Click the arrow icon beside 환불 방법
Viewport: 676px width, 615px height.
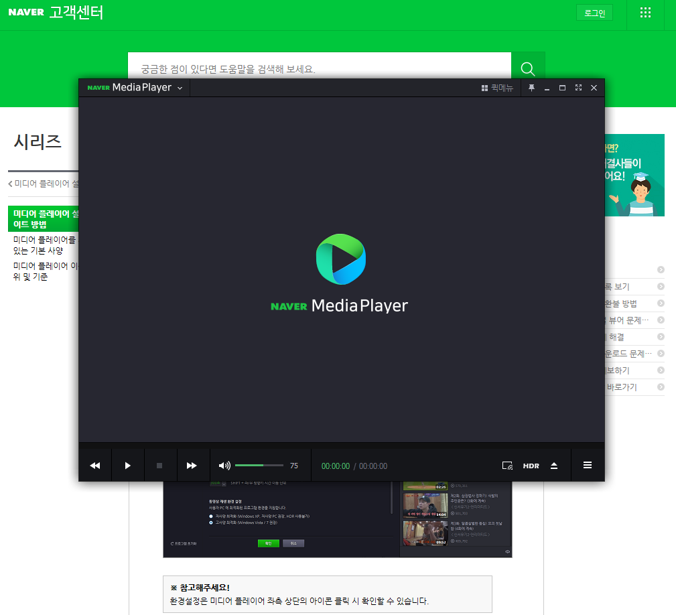[x=661, y=303]
